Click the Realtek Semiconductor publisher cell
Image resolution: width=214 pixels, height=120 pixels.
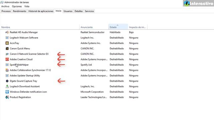click(x=92, y=32)
